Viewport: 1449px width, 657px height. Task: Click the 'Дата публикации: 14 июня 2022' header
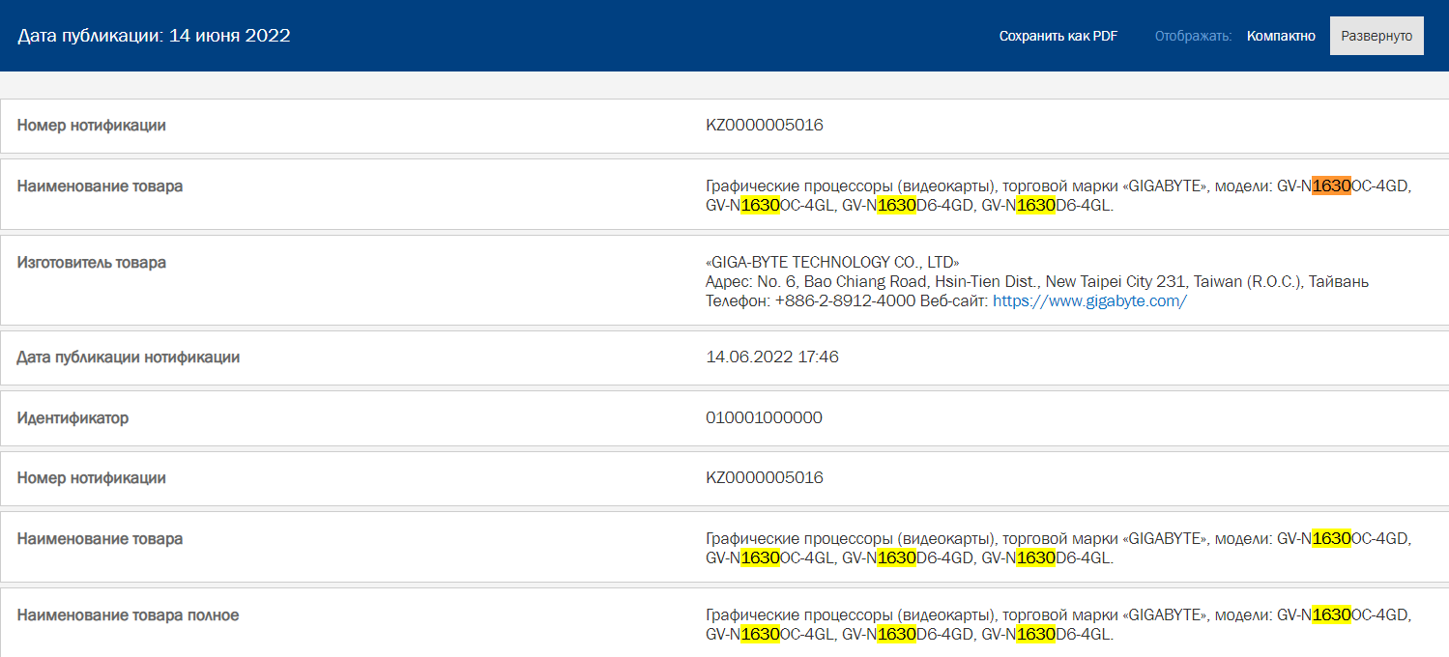point(155,36)
